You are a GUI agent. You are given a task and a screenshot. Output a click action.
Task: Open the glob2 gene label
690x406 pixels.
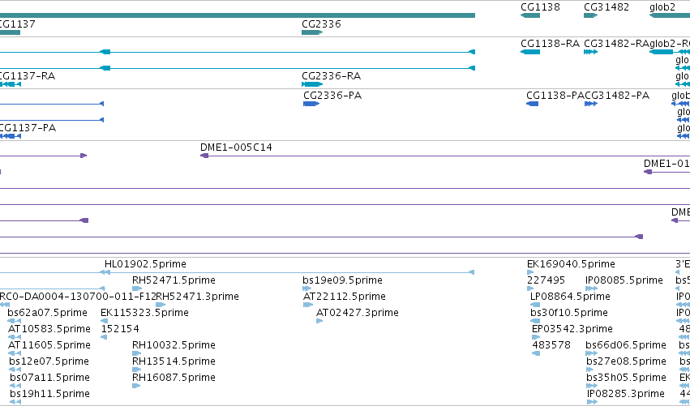point(662,7)
